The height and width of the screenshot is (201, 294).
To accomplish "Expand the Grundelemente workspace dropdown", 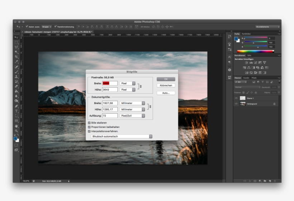I will 267,27.
